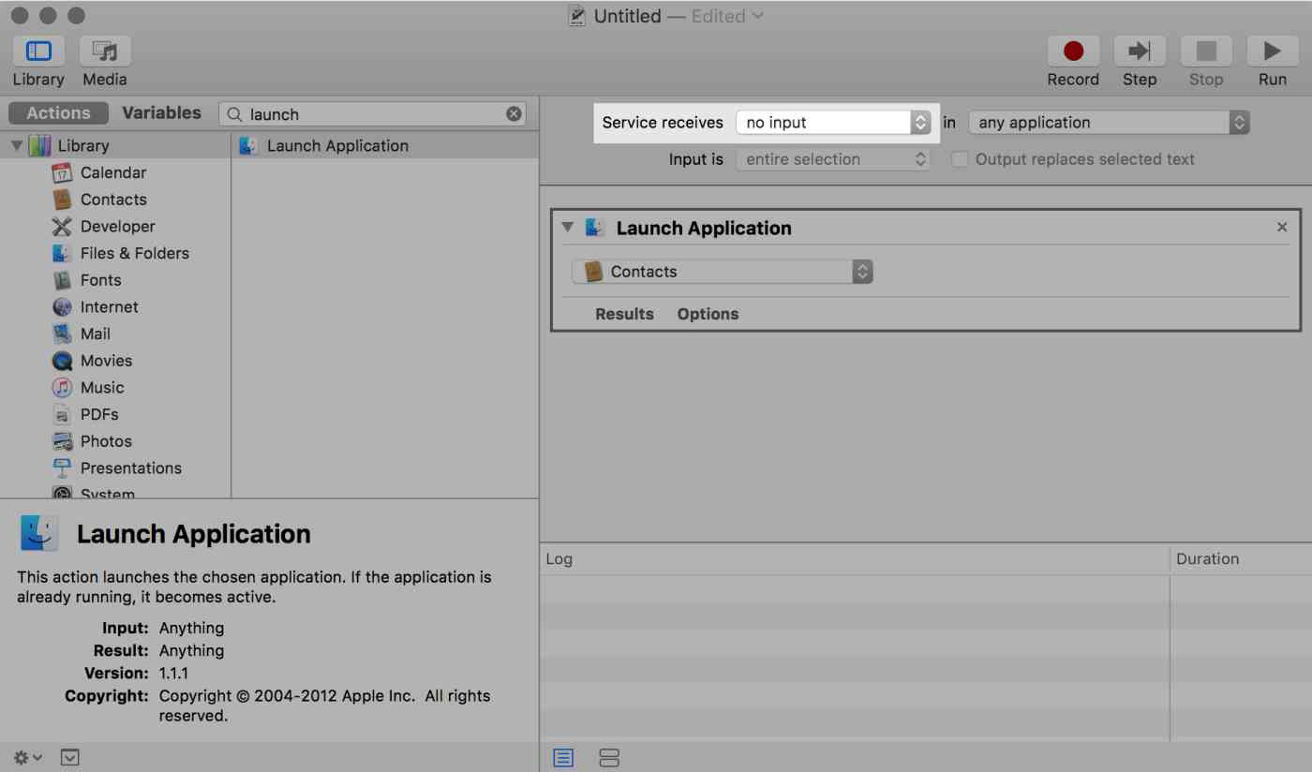Click the magnifier icon in search
1312x772 pixels.
(x=234, y=114)
